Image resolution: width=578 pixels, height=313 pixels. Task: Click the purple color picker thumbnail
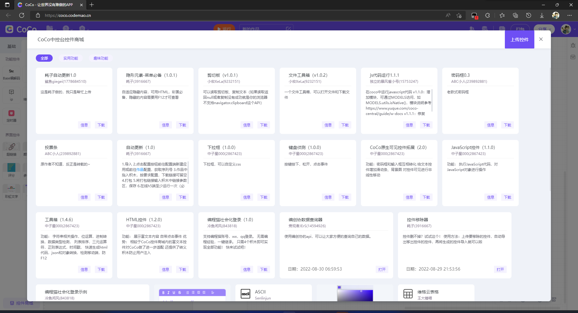pos(355,293)
